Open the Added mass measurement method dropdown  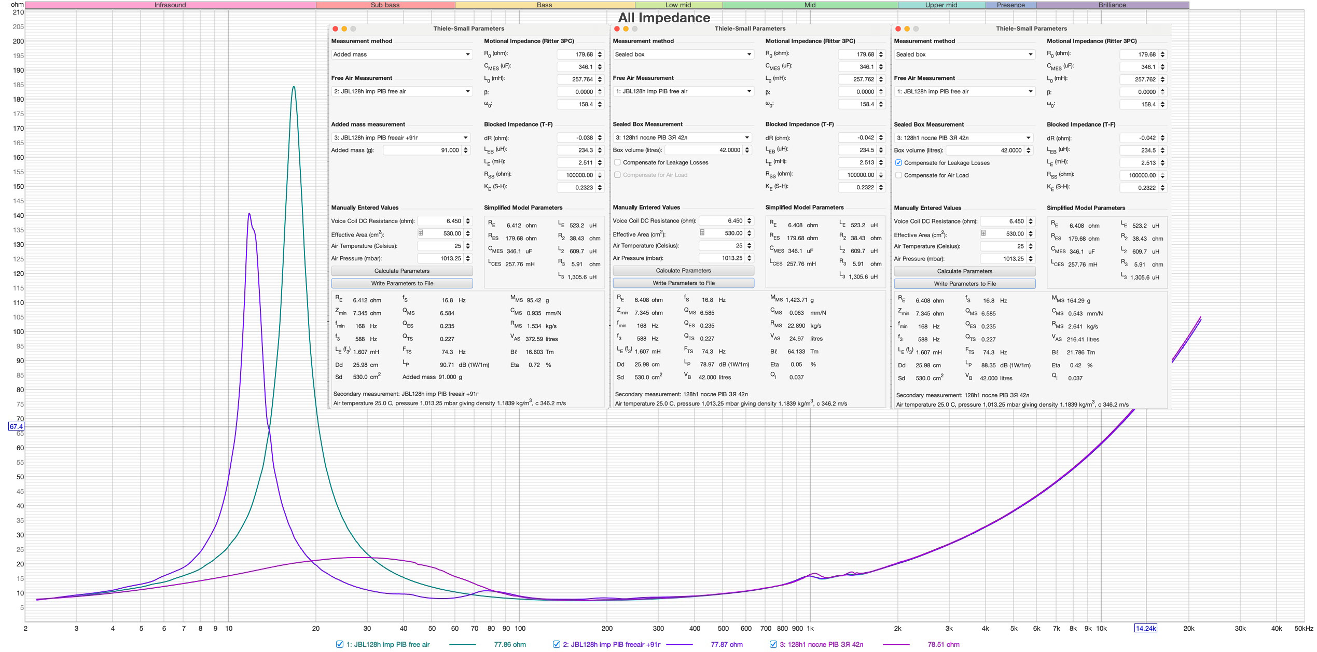pyautogui.click(x=401, y=54)
